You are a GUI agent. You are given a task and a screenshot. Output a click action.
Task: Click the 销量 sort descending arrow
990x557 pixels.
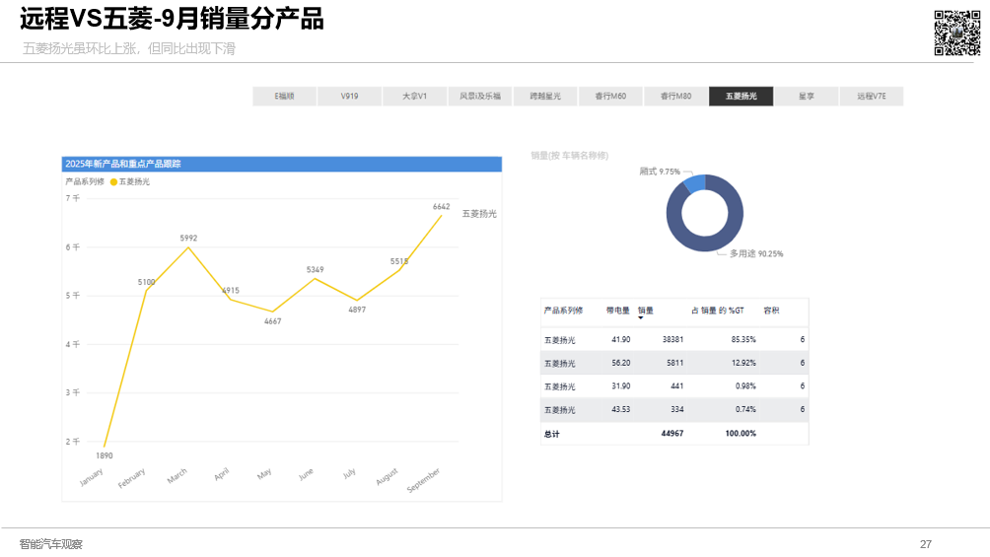(x=640, y=317)
